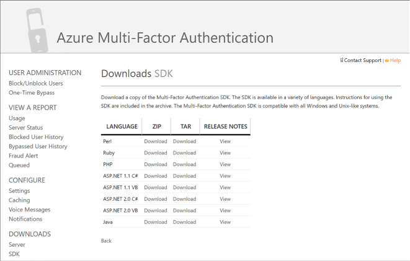
Task: Open Blocked User History report
Action: click(36, 137)
